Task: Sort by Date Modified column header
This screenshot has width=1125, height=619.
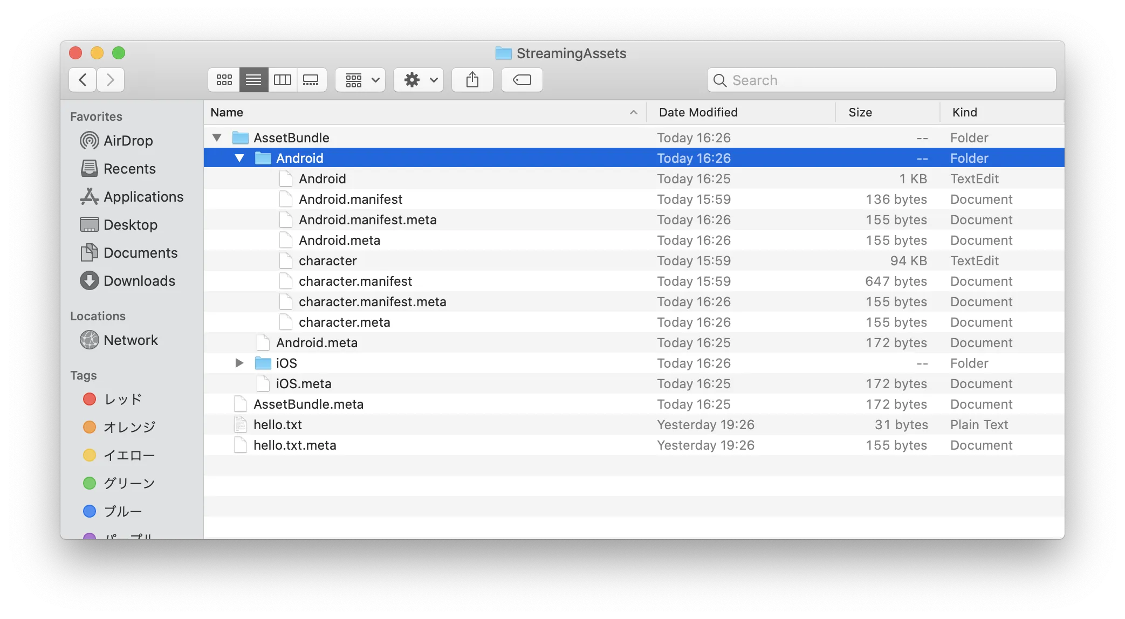Action: tap(698, 112)
